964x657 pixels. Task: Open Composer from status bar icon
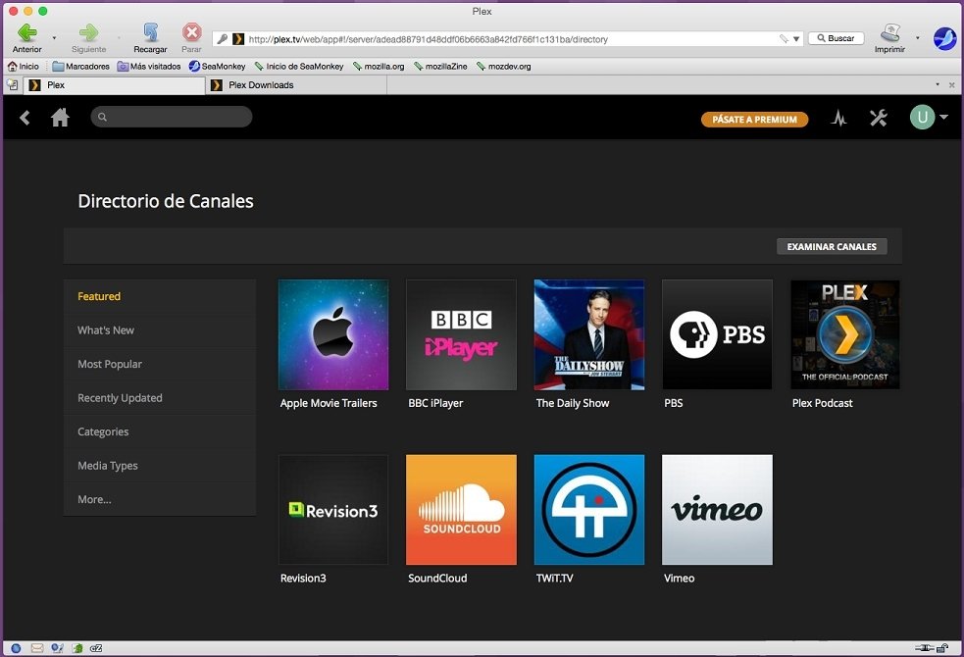pos(57,648)
